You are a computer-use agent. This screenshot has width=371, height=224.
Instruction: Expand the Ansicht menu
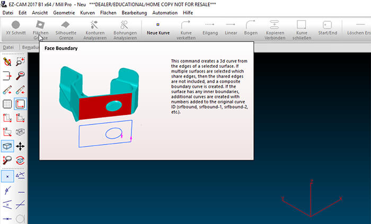point(40,12)
